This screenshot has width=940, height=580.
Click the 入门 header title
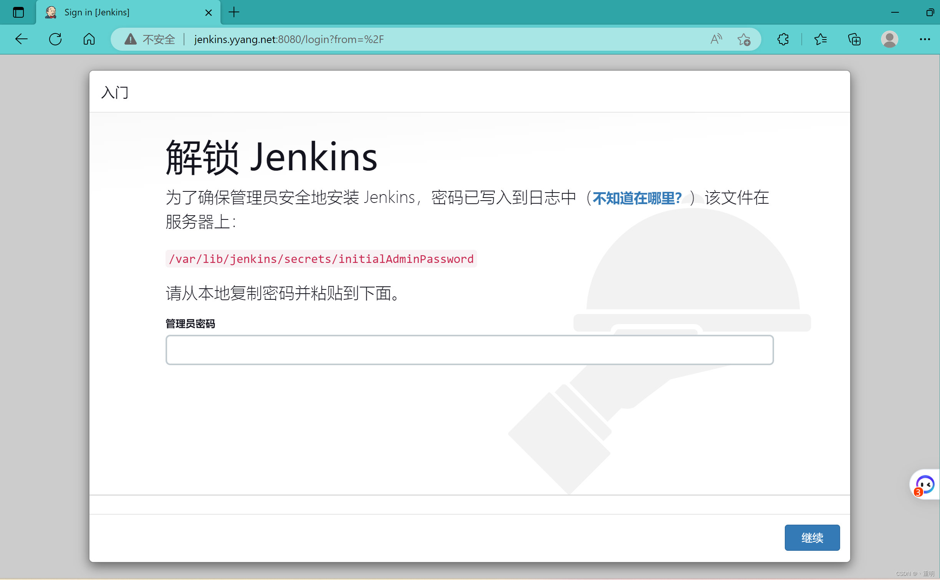[114, 92]
